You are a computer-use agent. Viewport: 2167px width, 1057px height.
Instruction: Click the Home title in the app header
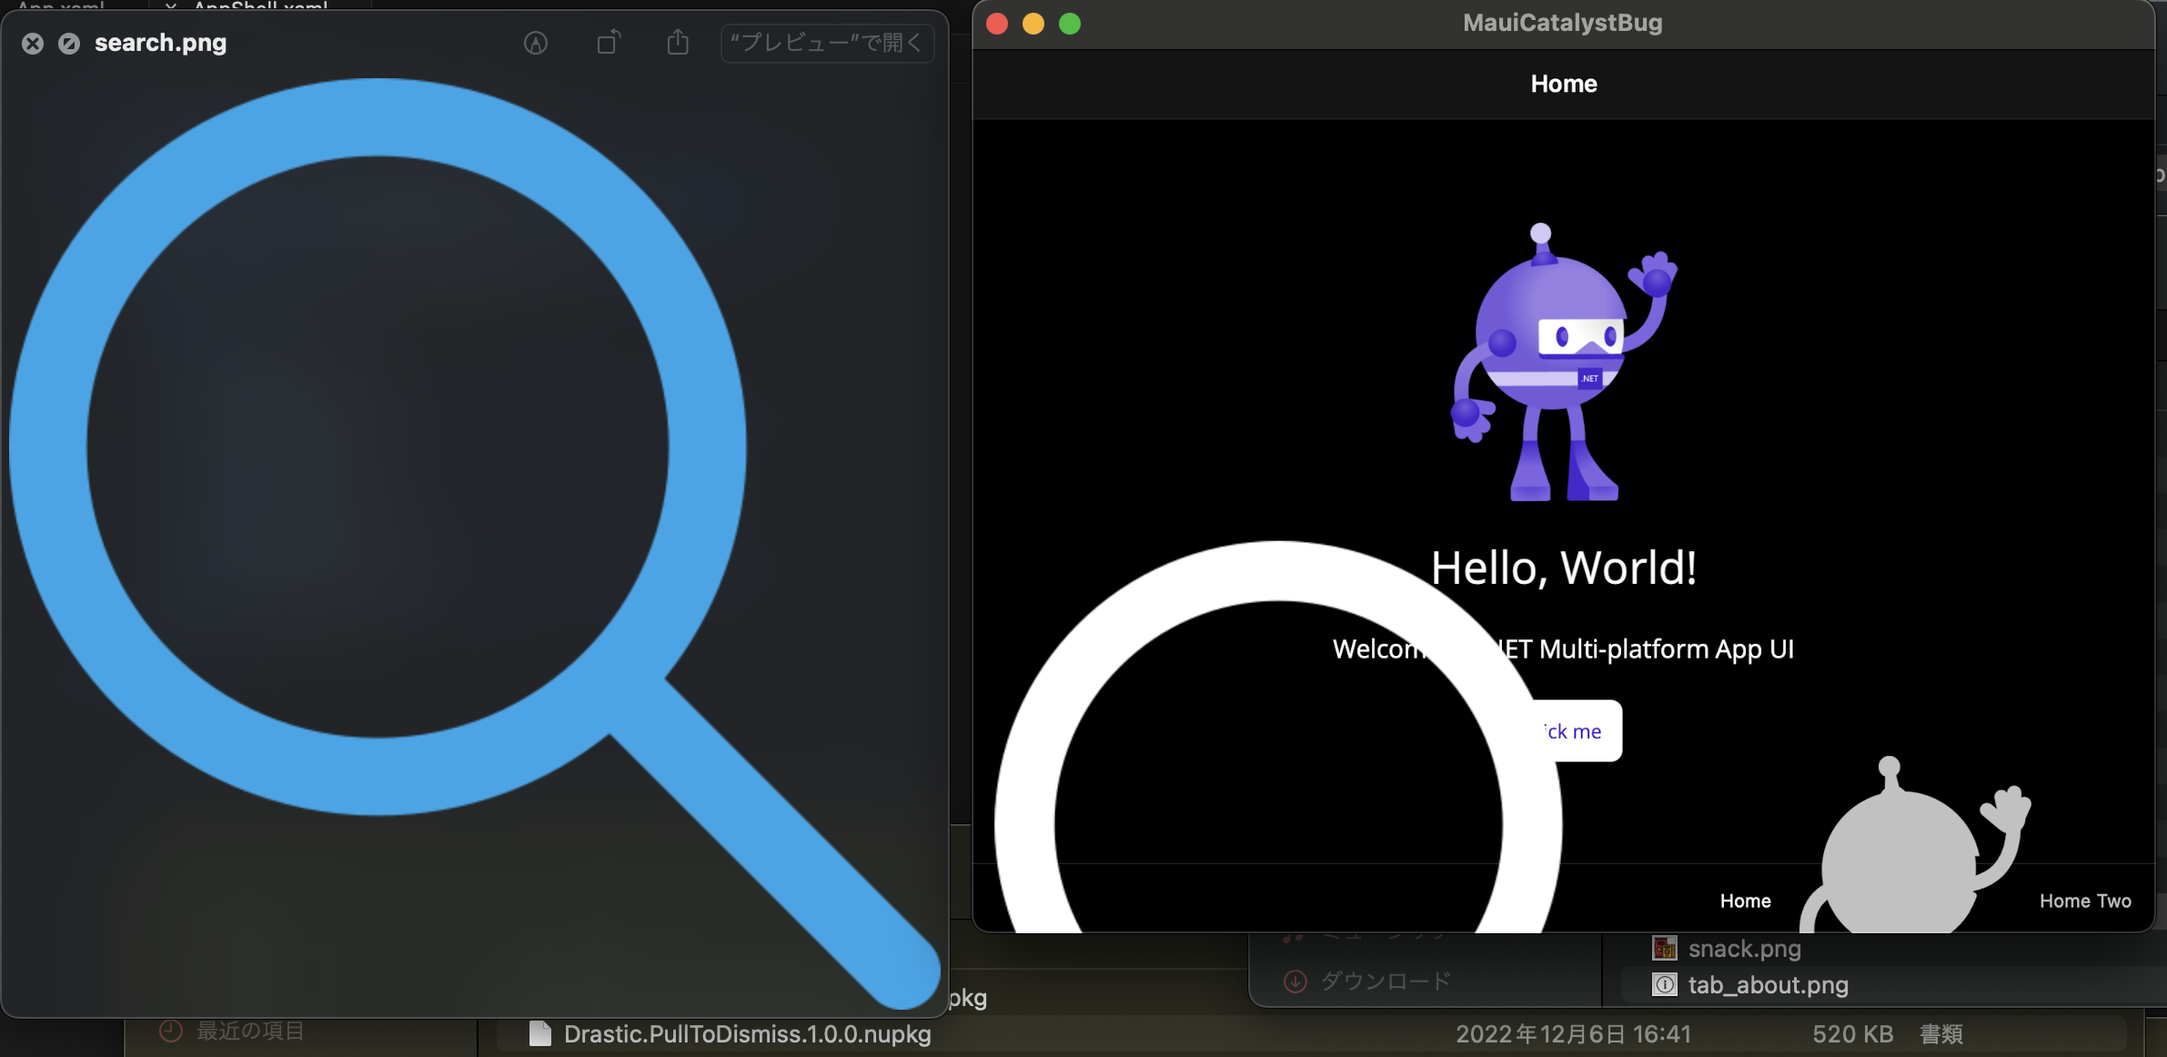[x=1564, y=84]
